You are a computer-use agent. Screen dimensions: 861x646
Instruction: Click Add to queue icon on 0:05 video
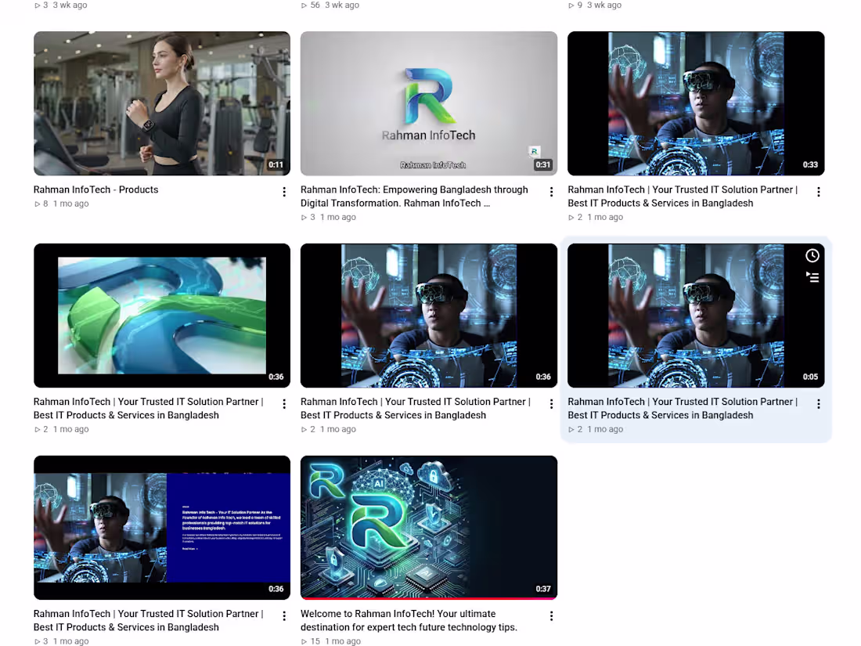(812, 277)
